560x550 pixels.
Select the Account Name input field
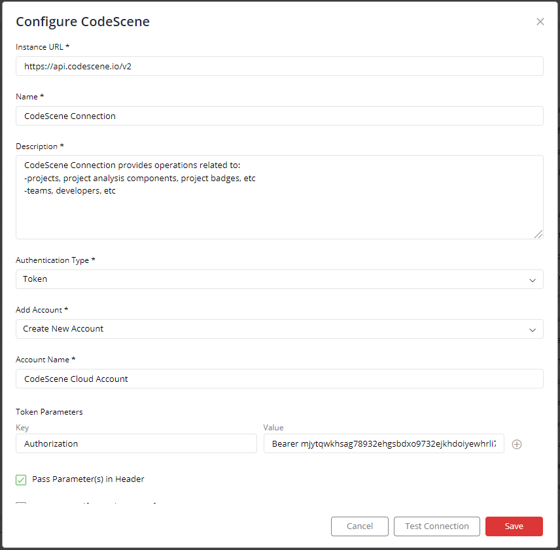pyautogui.click(x=279, y=379)
